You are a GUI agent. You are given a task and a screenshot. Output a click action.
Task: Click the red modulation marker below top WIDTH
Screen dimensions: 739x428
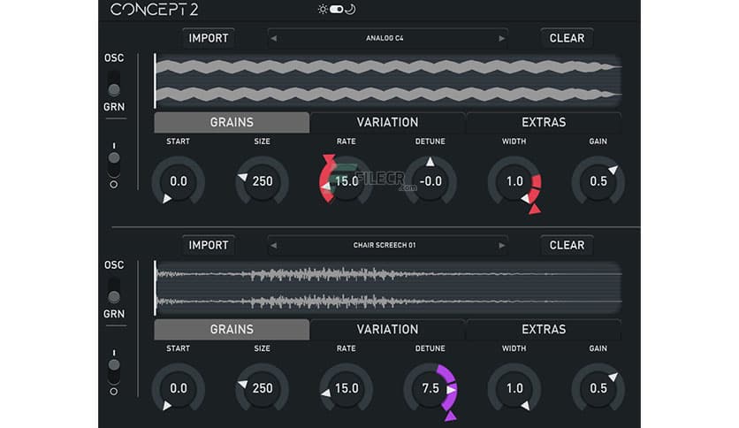(535, 209)
